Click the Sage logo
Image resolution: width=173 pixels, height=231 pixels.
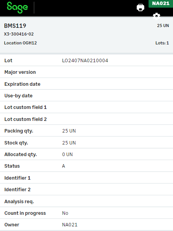tap(17, 7)
